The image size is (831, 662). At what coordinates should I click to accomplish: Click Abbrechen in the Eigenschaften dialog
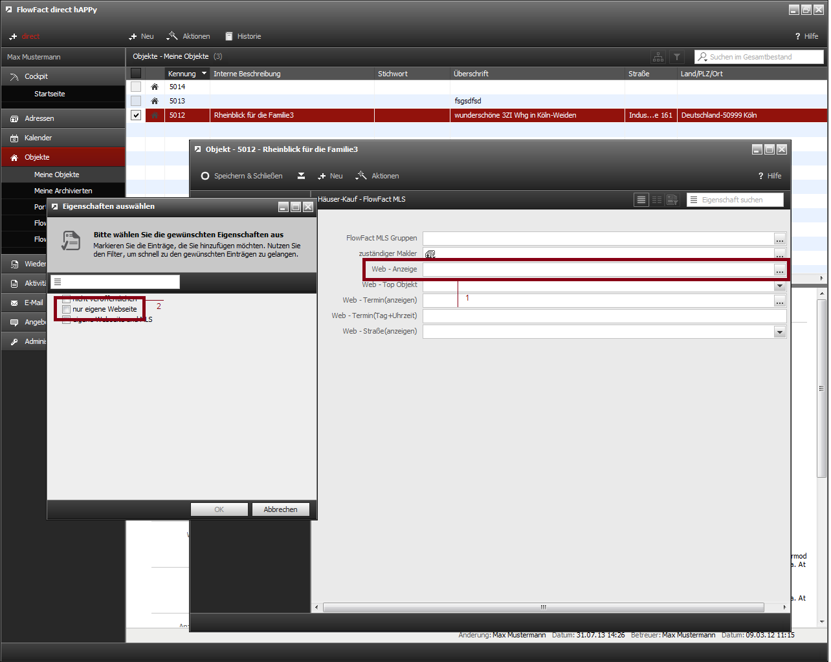pyautogui.click(x=280, y=509)
